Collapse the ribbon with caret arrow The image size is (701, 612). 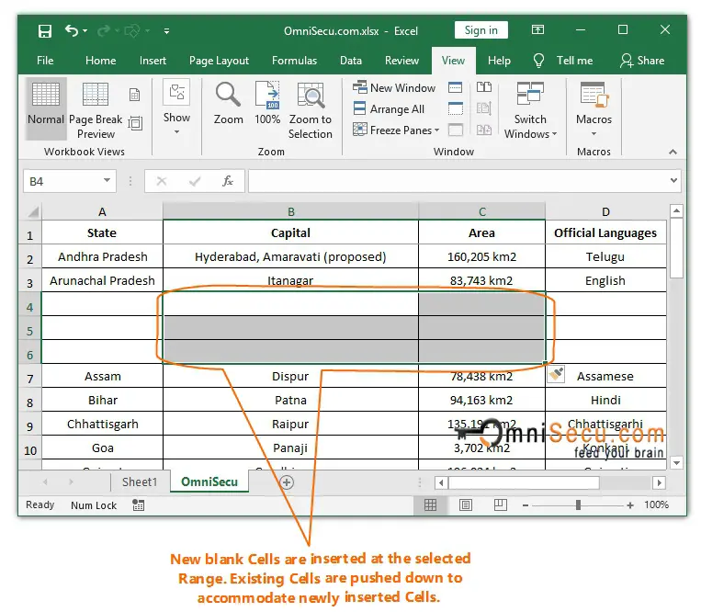673,152
